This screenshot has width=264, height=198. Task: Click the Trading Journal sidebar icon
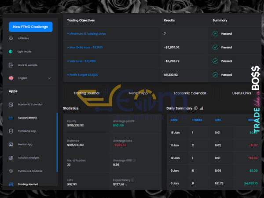click(11, 184)
